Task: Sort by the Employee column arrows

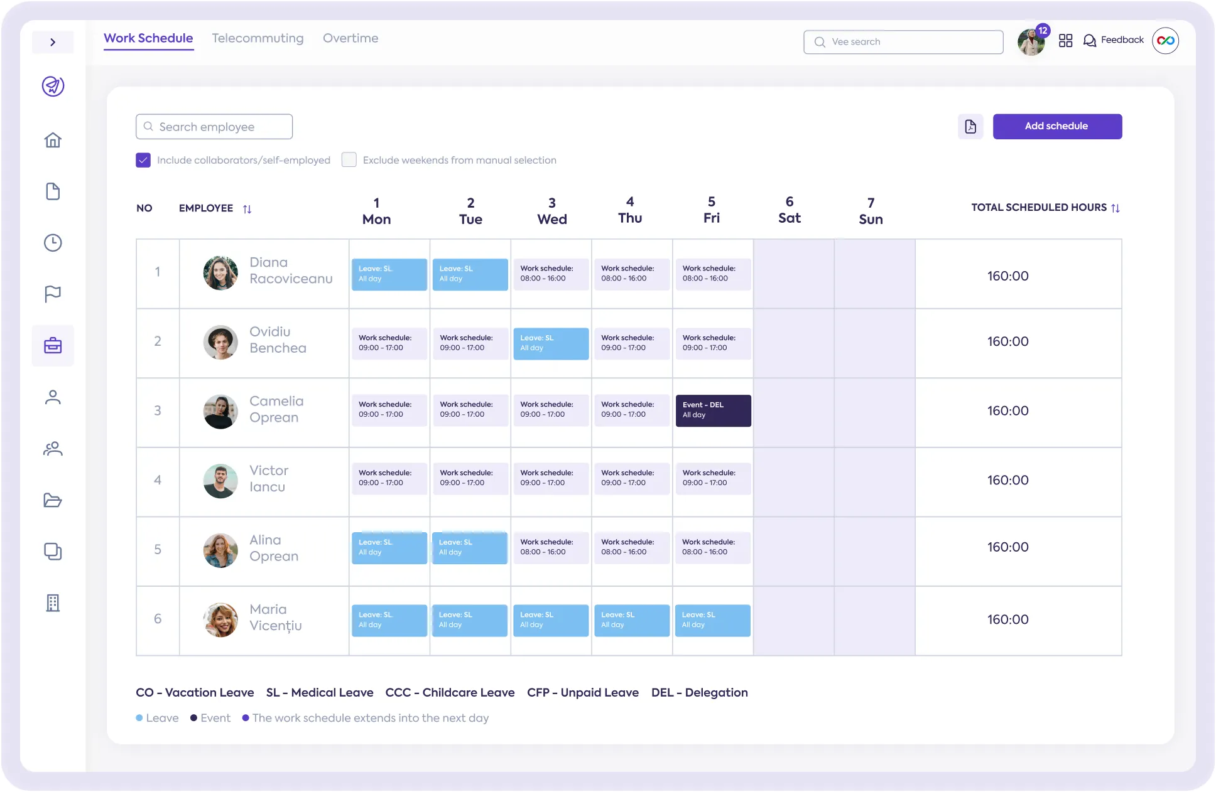Action: (x=247, y=209)
